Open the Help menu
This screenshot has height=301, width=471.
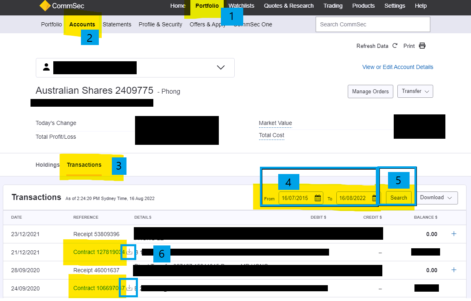tap(421, 6)
